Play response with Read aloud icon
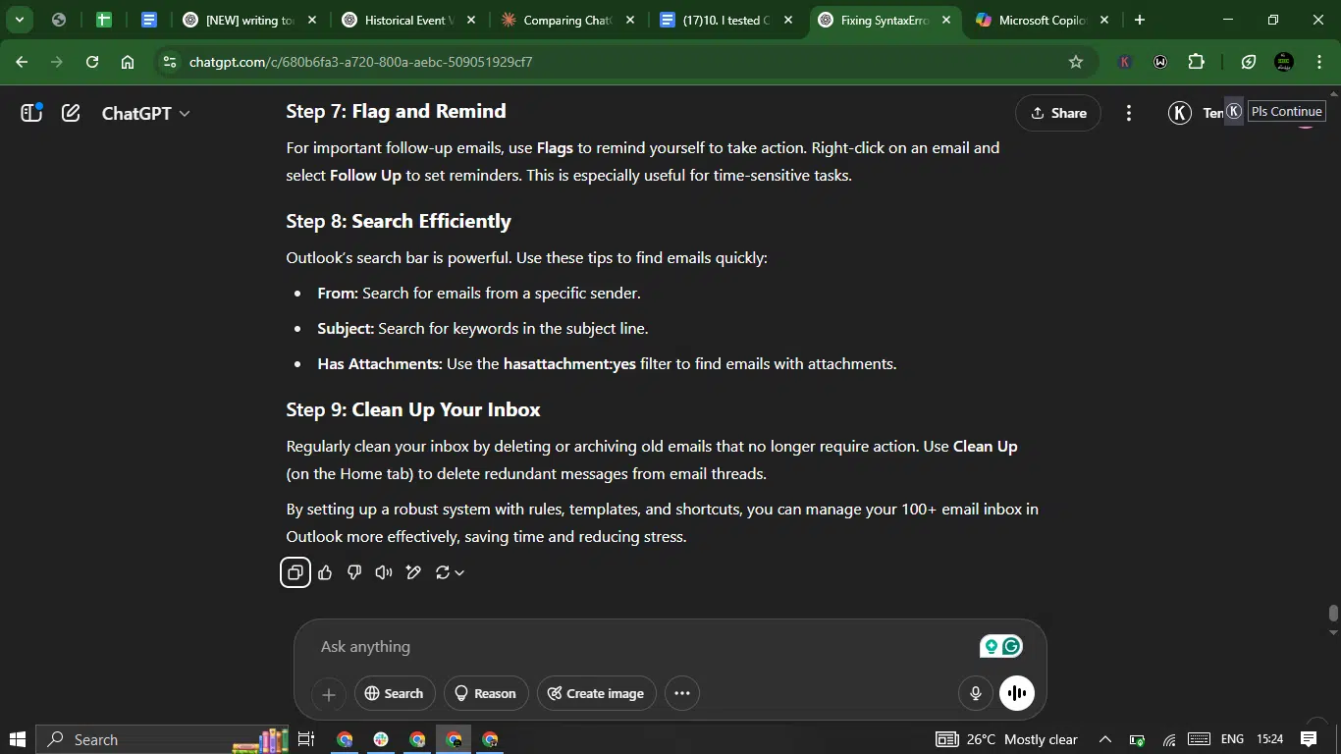The width and height of the screenshot is (1341, 754). point(384,572)
